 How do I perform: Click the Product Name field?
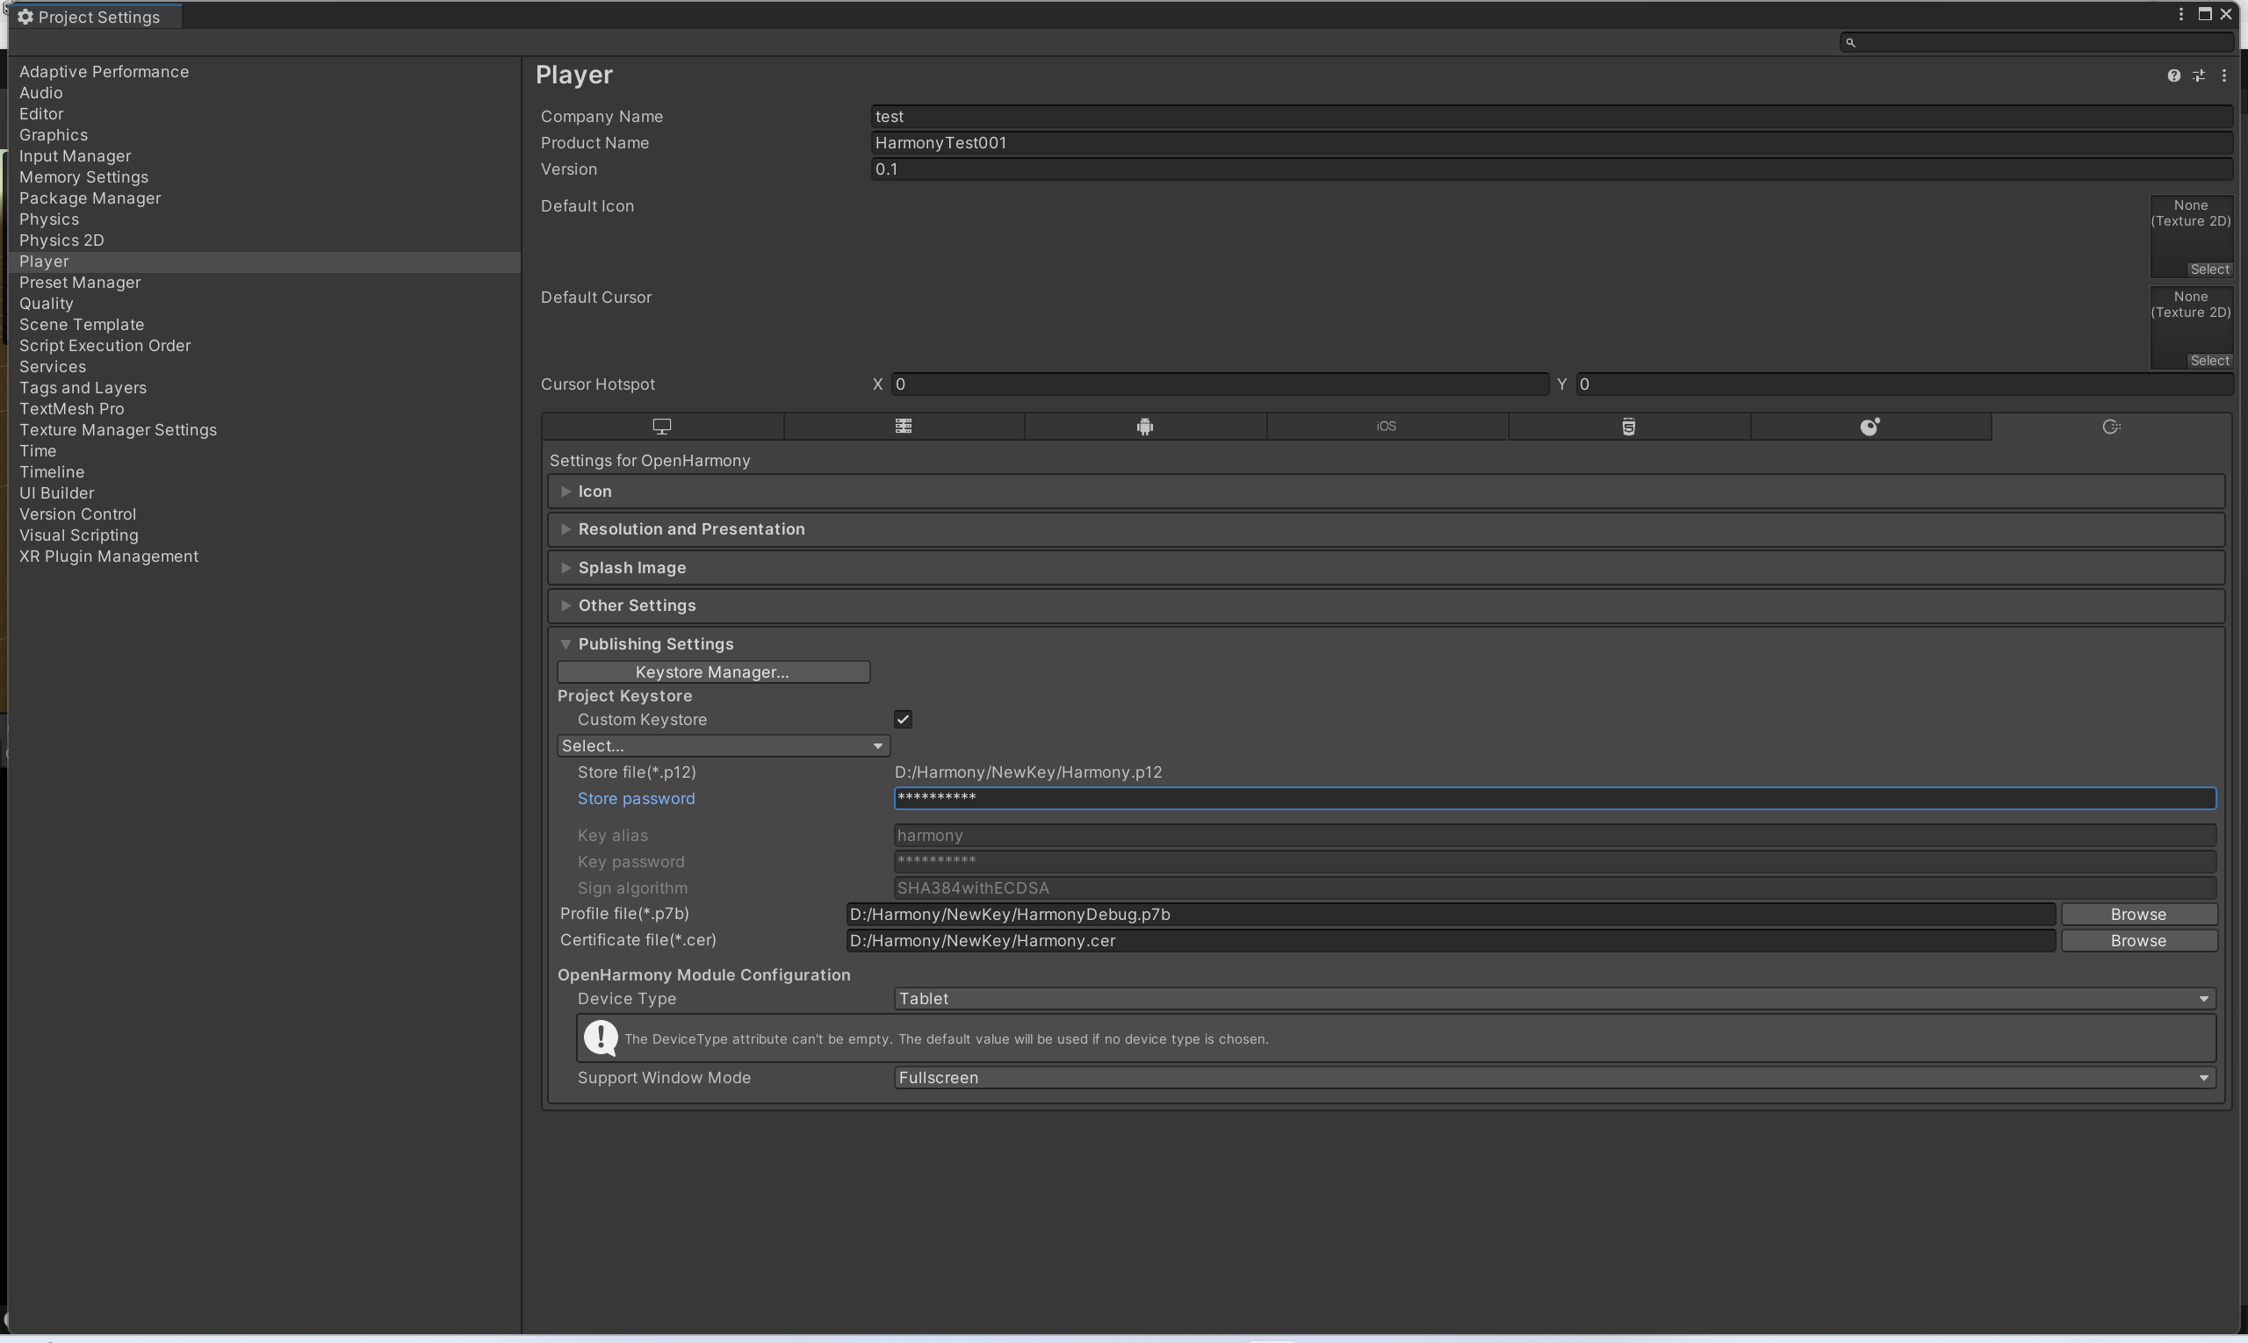[1552, 143]
